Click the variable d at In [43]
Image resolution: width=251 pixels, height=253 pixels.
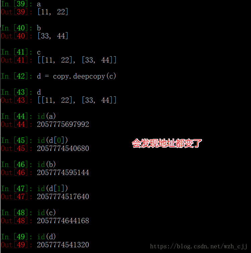click(x=39, y=92)
